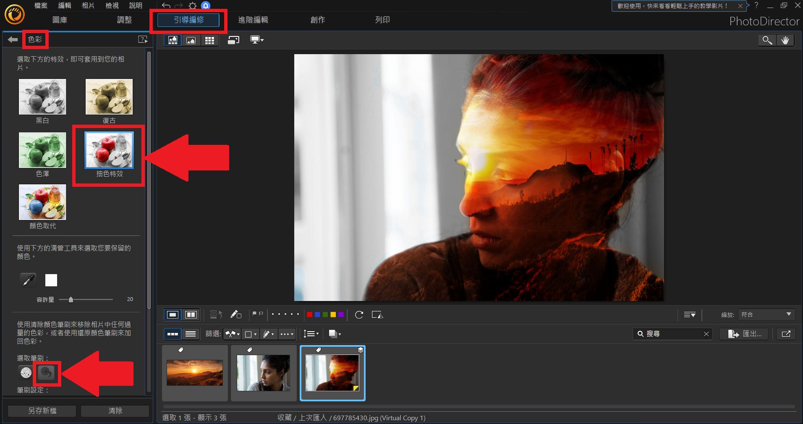Show compare two photos view

pyautogui.click(x=191, y=314)
